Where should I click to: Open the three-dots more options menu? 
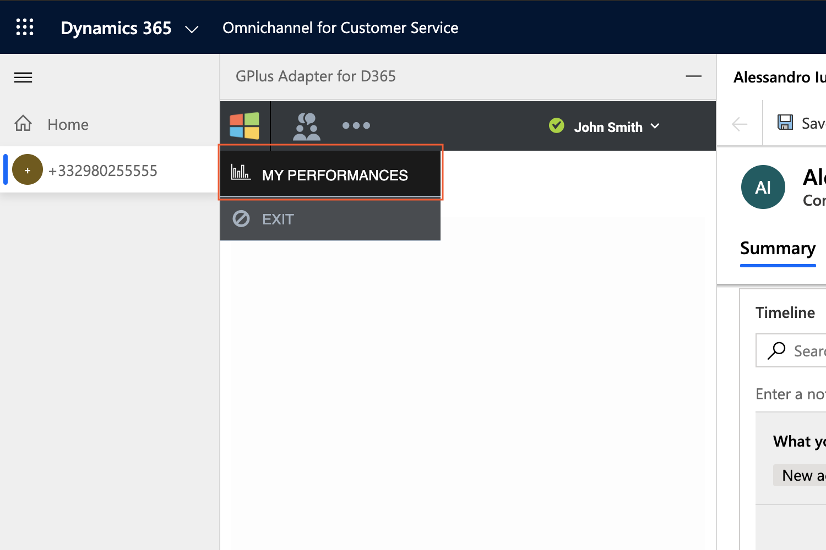(x=356, y=125)
